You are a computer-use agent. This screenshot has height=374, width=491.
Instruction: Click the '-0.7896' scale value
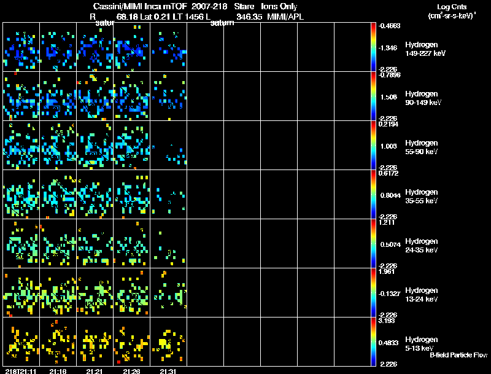389,75
